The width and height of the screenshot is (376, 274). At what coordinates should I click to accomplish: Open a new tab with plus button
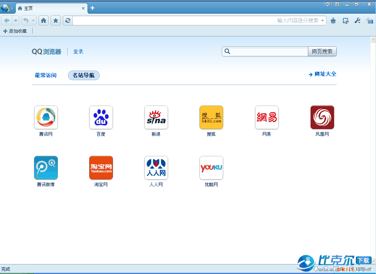pos(92,8)
